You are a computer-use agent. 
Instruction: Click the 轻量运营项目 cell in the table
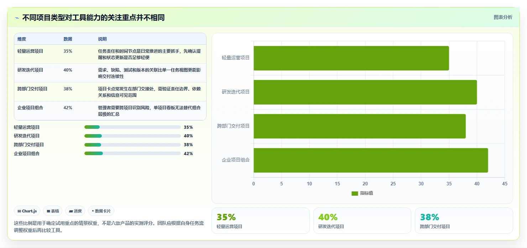(30, 51)
